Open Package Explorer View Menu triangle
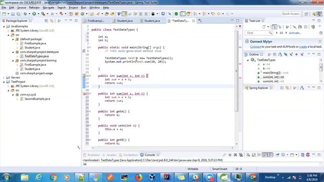The width and height of the screenshot is (324, 182). [66, 20]
